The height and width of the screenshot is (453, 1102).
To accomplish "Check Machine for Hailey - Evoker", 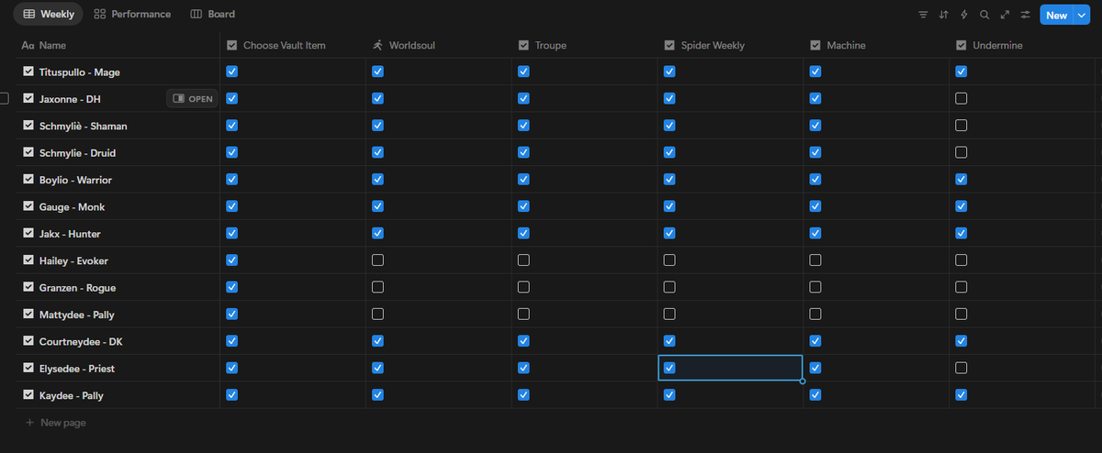I will click(815, 260).
